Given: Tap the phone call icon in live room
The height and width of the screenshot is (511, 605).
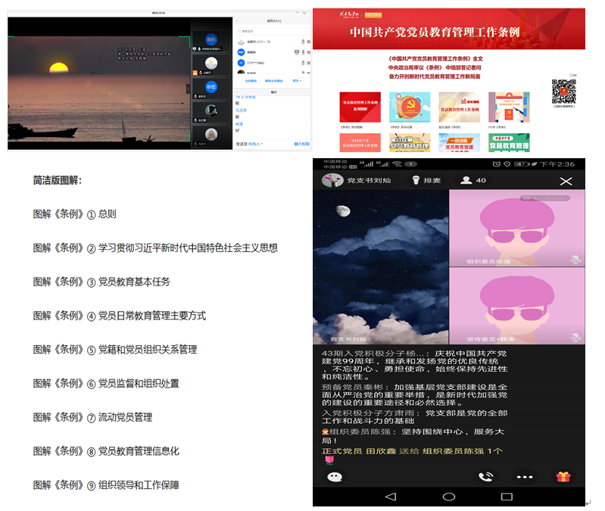Looking at the screenshot, I should click(x=485, y=477).
